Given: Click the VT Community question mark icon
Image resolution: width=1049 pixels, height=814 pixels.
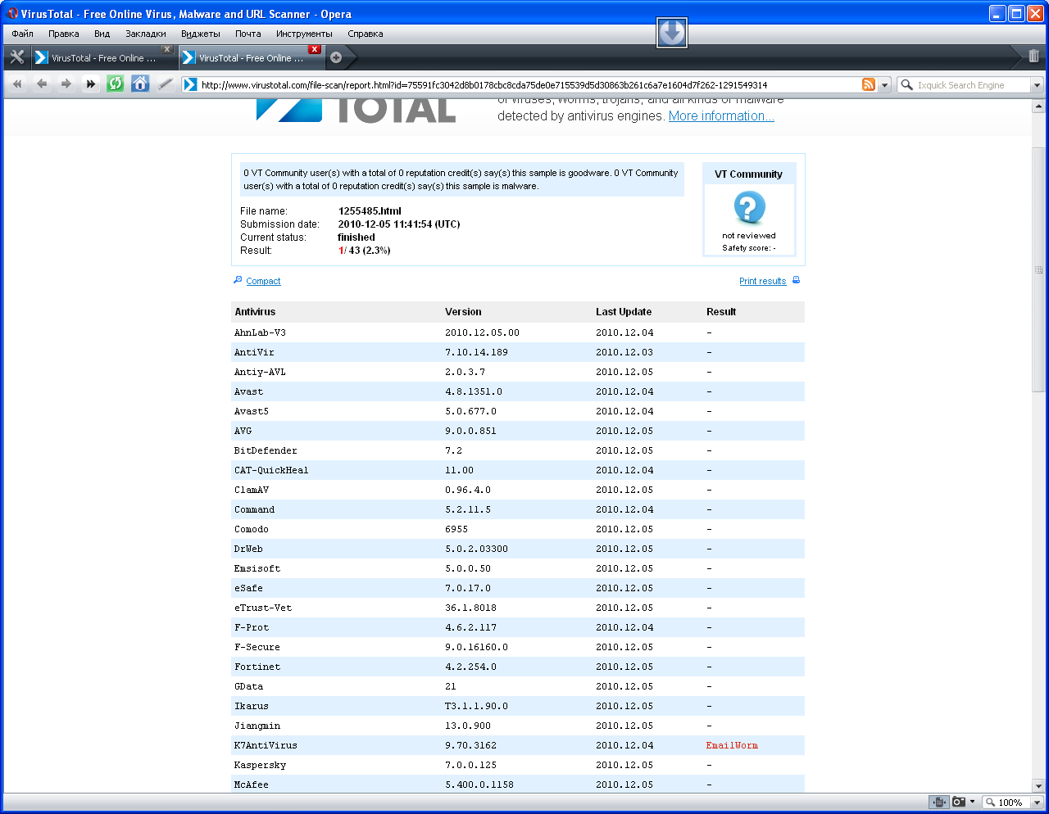Looking at the screenshot, I should [749, 208].
